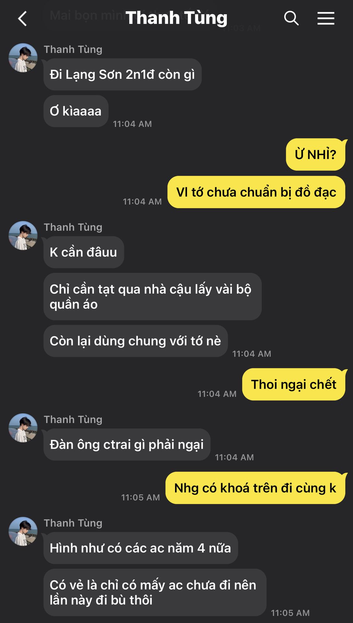Tap the Thanh Tùng chat title
This screenshot has height=623, width=353.
pyautogui.click(x=176, y=18)
